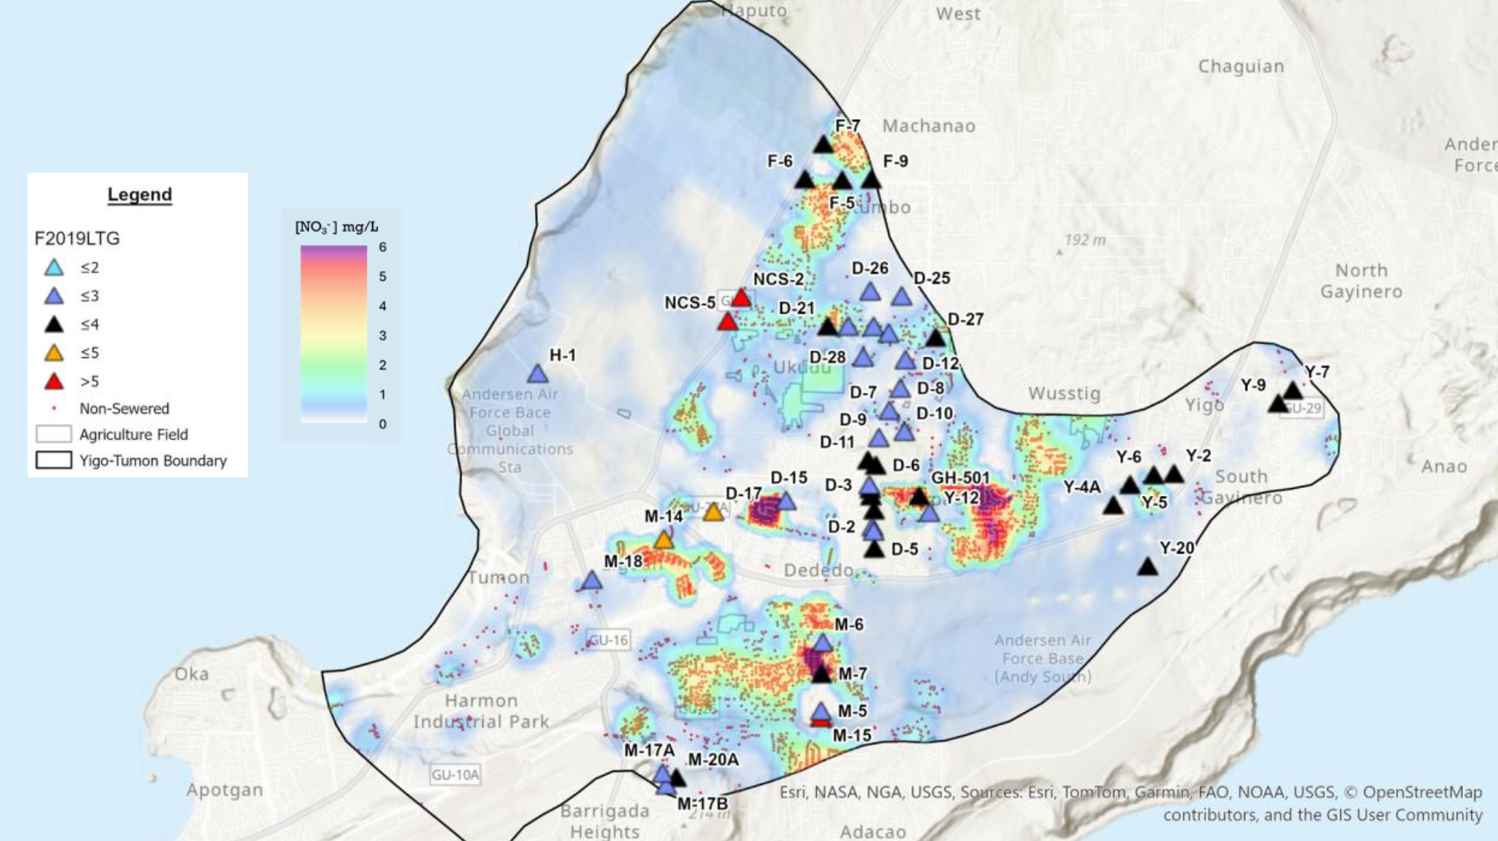Screen dimensions: 1498x841
Task: Click the D-26 blue well marker
Action: (x=870, y=293)
